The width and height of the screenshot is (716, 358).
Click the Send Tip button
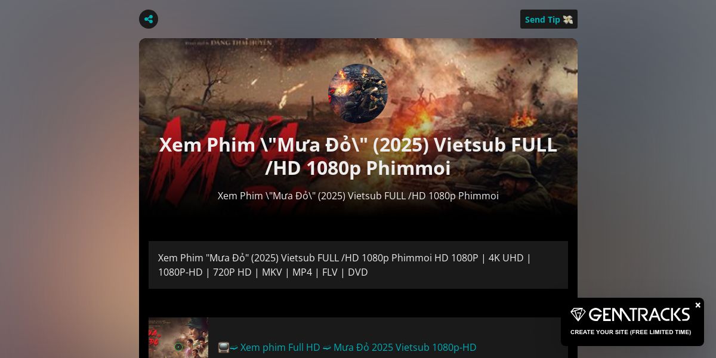(x=548, y=19)
